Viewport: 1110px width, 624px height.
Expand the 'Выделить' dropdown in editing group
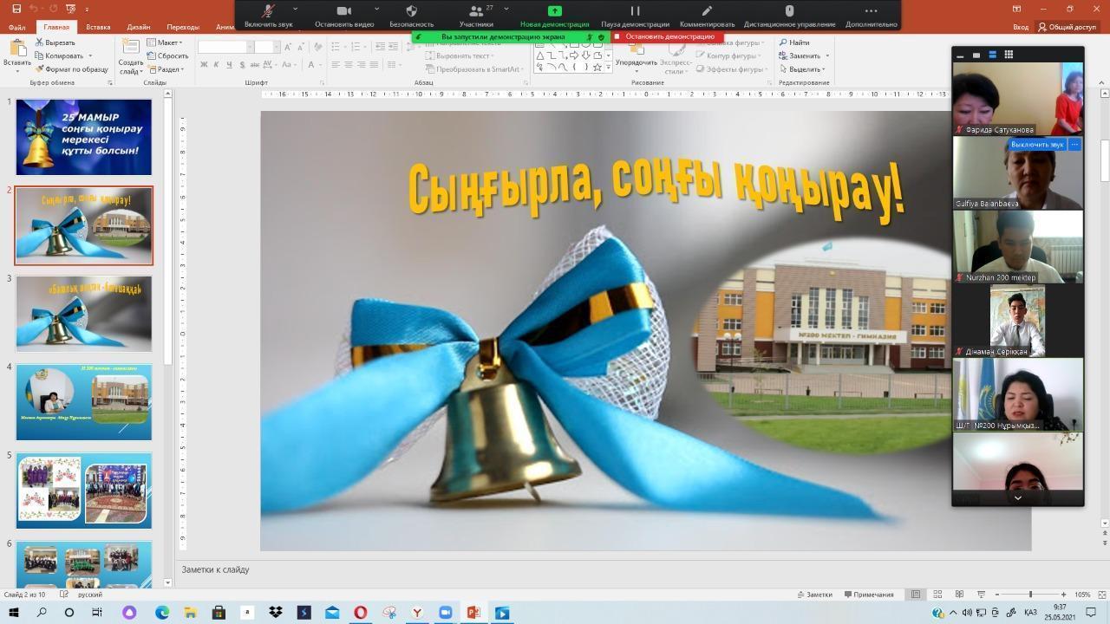(802, 69)
